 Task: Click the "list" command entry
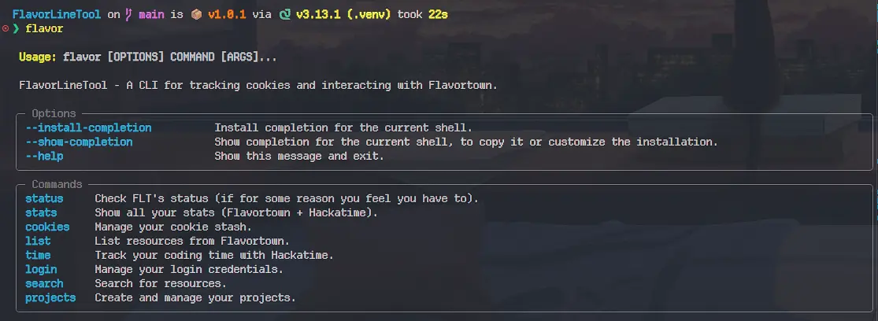[x=38, y=241]
